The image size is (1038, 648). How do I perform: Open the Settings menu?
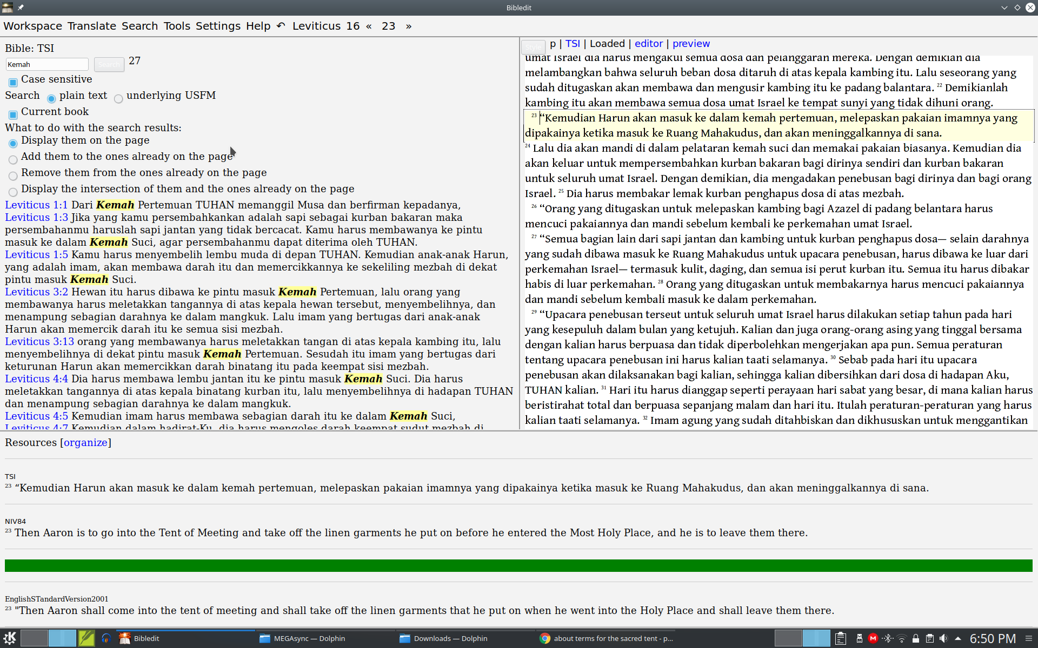point(218,26)
